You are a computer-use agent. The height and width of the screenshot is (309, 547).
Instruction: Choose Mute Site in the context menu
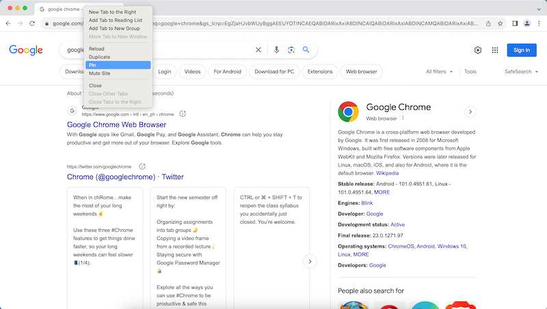[118, 73]
